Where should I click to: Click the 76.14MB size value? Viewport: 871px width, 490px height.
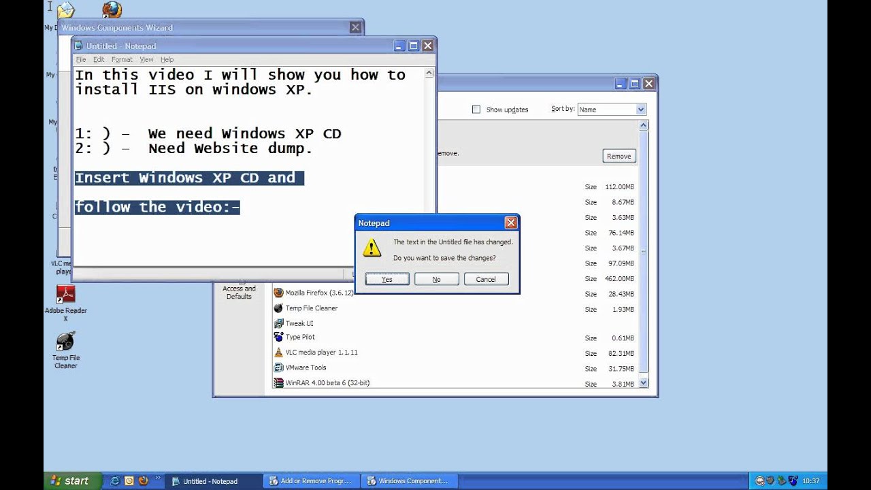pos(621,233)
